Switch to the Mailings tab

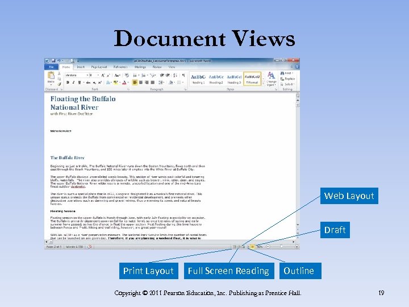(140, 67)
